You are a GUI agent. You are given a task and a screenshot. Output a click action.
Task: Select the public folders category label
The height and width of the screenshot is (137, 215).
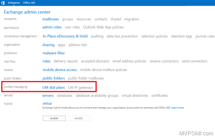click(13, 79)
